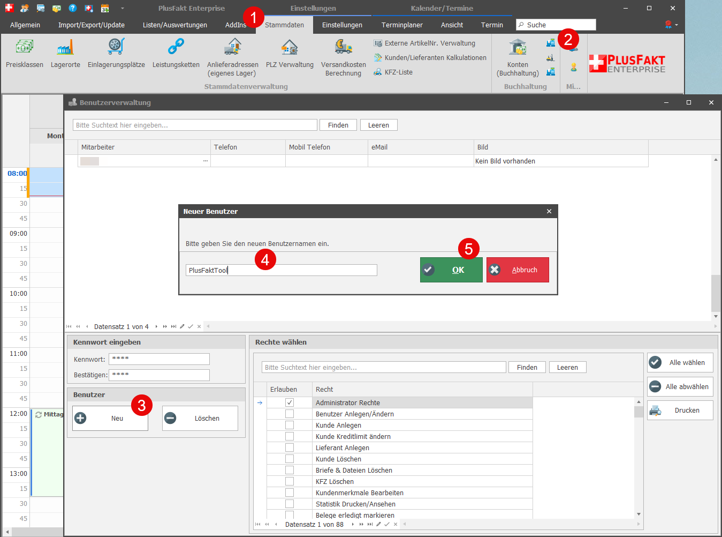Click the Bestätigen password field

pos(159,375)
